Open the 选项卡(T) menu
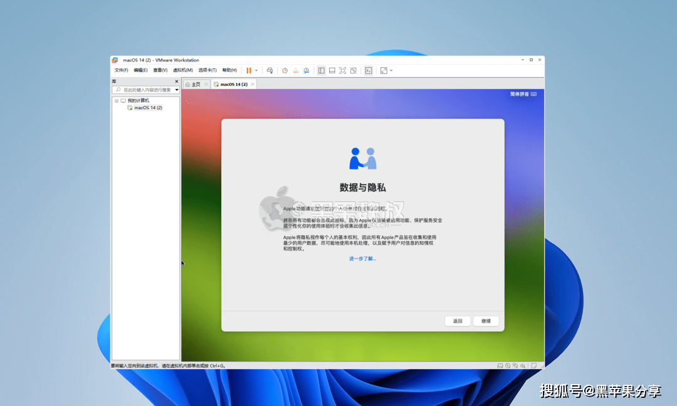The width and height of the screenshot is (677, 406). click(x=207, y=70)
